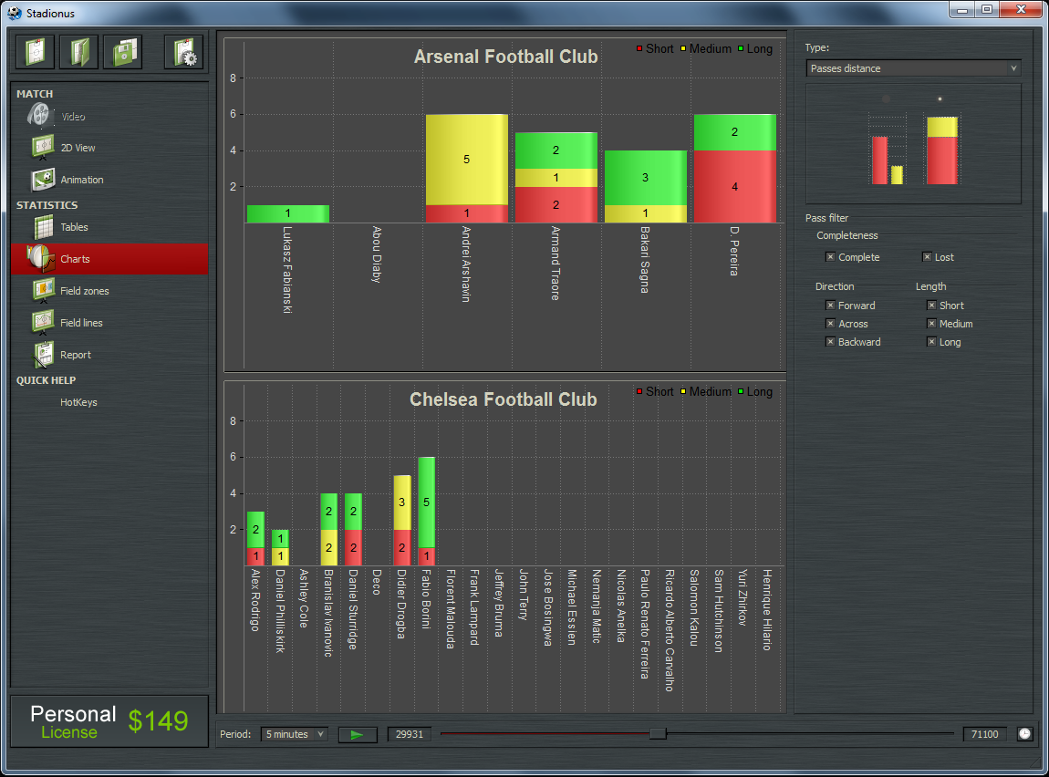Click the open match door icon
Viewport: 1049px width, 777px height.
(x=79, y=51)
